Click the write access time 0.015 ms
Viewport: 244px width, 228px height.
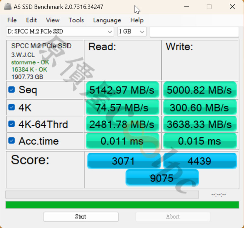pos(200,141)
